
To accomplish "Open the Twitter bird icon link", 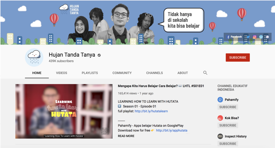I will [248, 37].
